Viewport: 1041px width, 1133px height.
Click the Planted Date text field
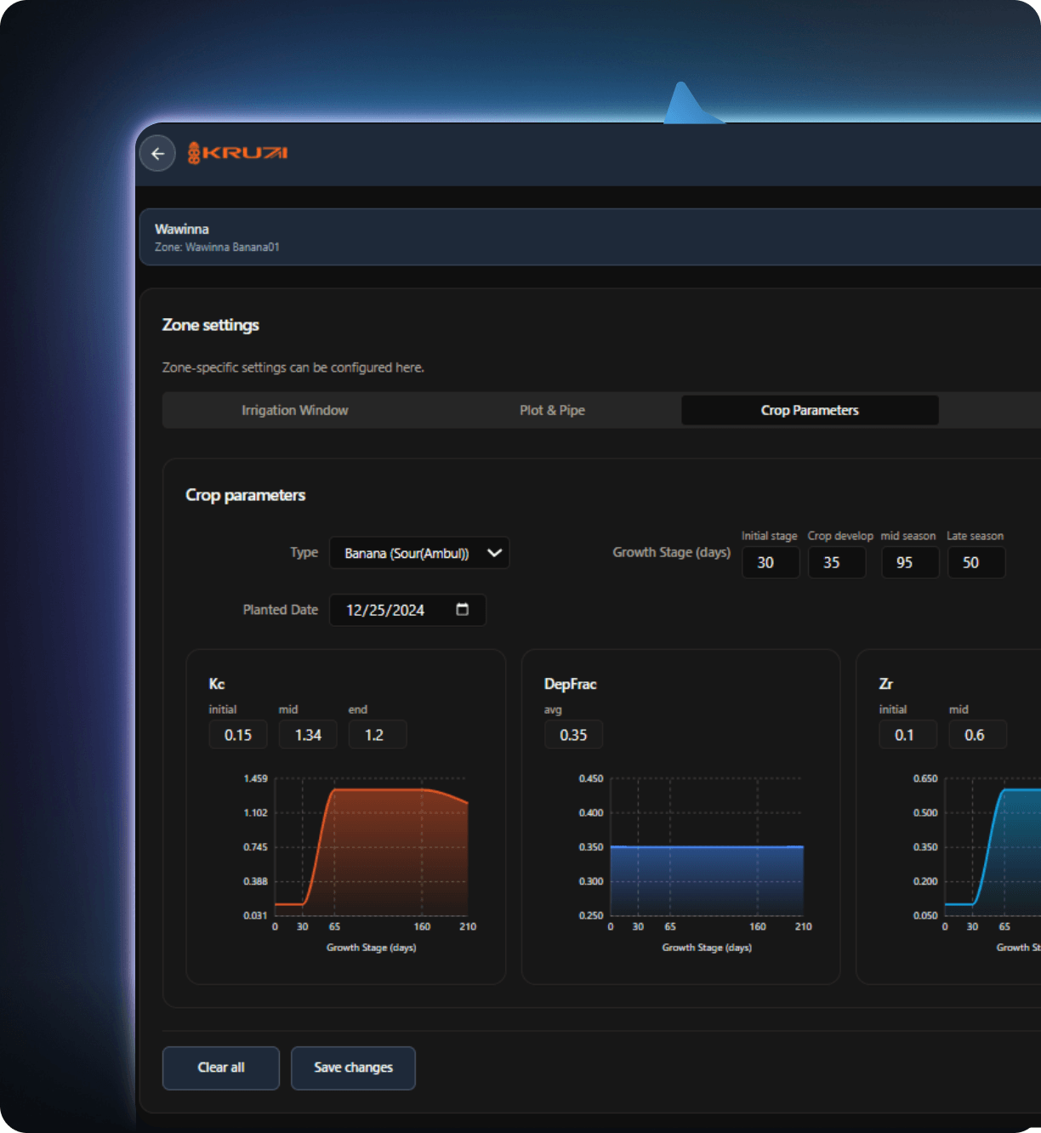[x=387, y=610]
